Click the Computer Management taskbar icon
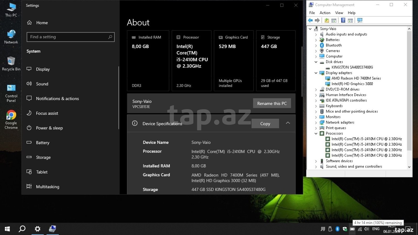Screen dimensions: 418x235 pos(53,229)
